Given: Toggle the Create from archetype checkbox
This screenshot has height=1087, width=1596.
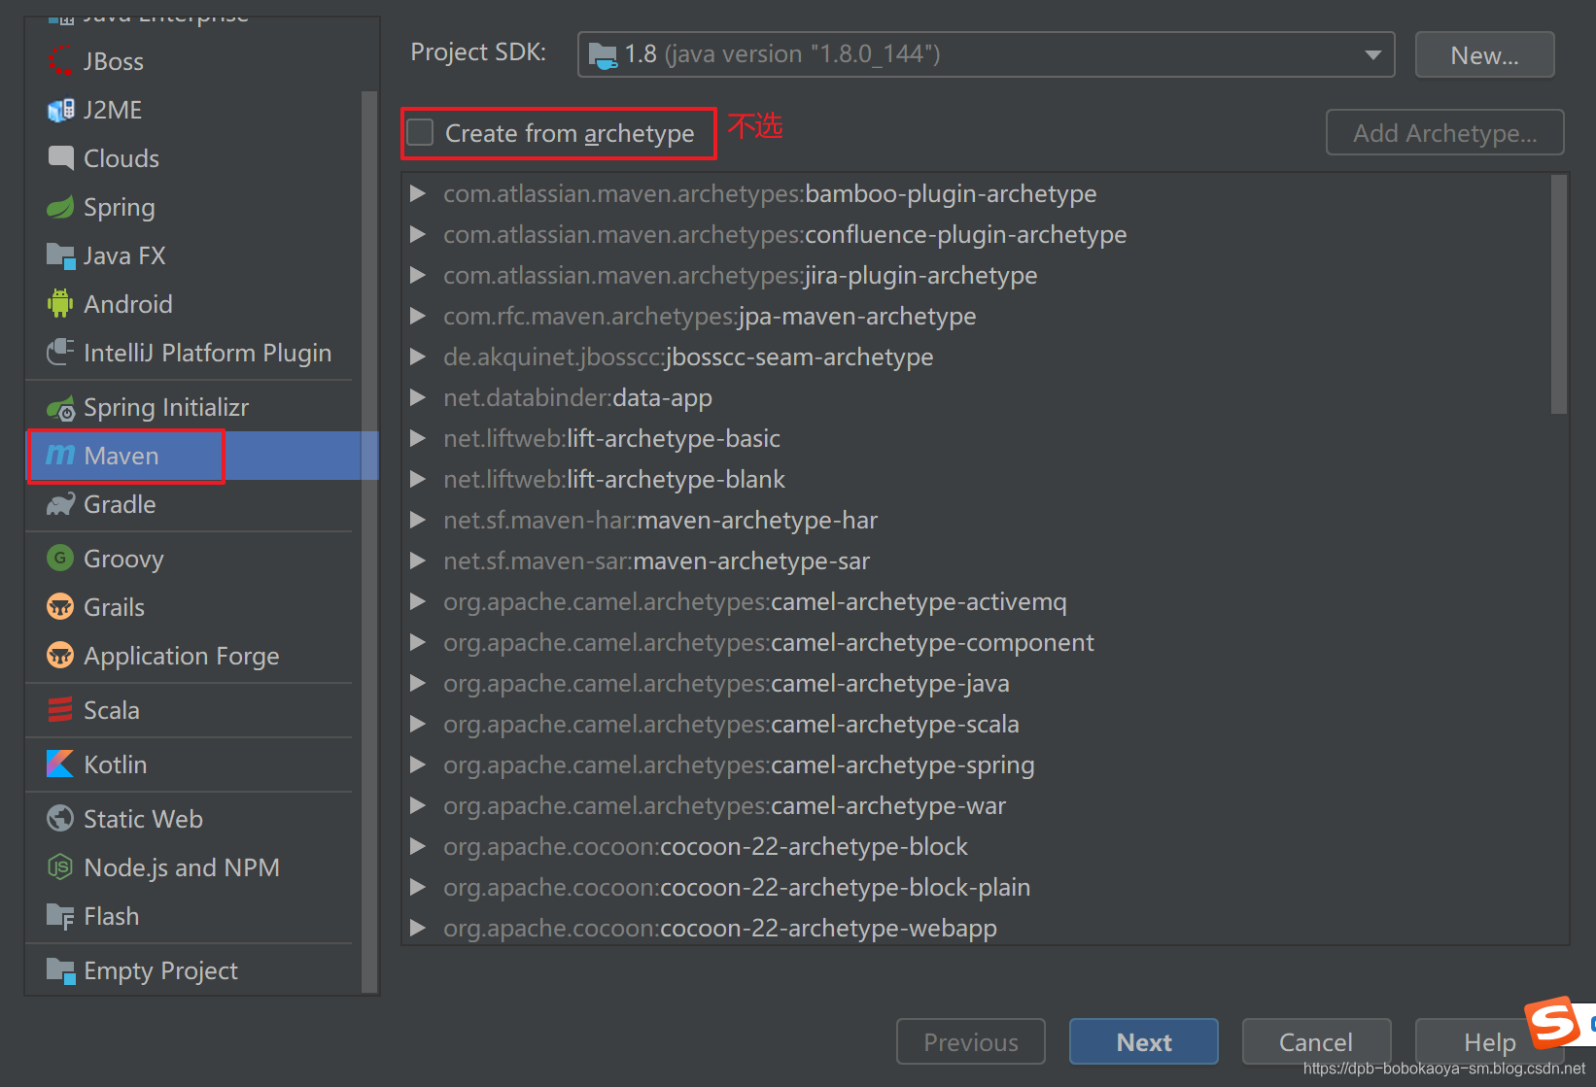Looking at the screenshot, I should 420,132.
